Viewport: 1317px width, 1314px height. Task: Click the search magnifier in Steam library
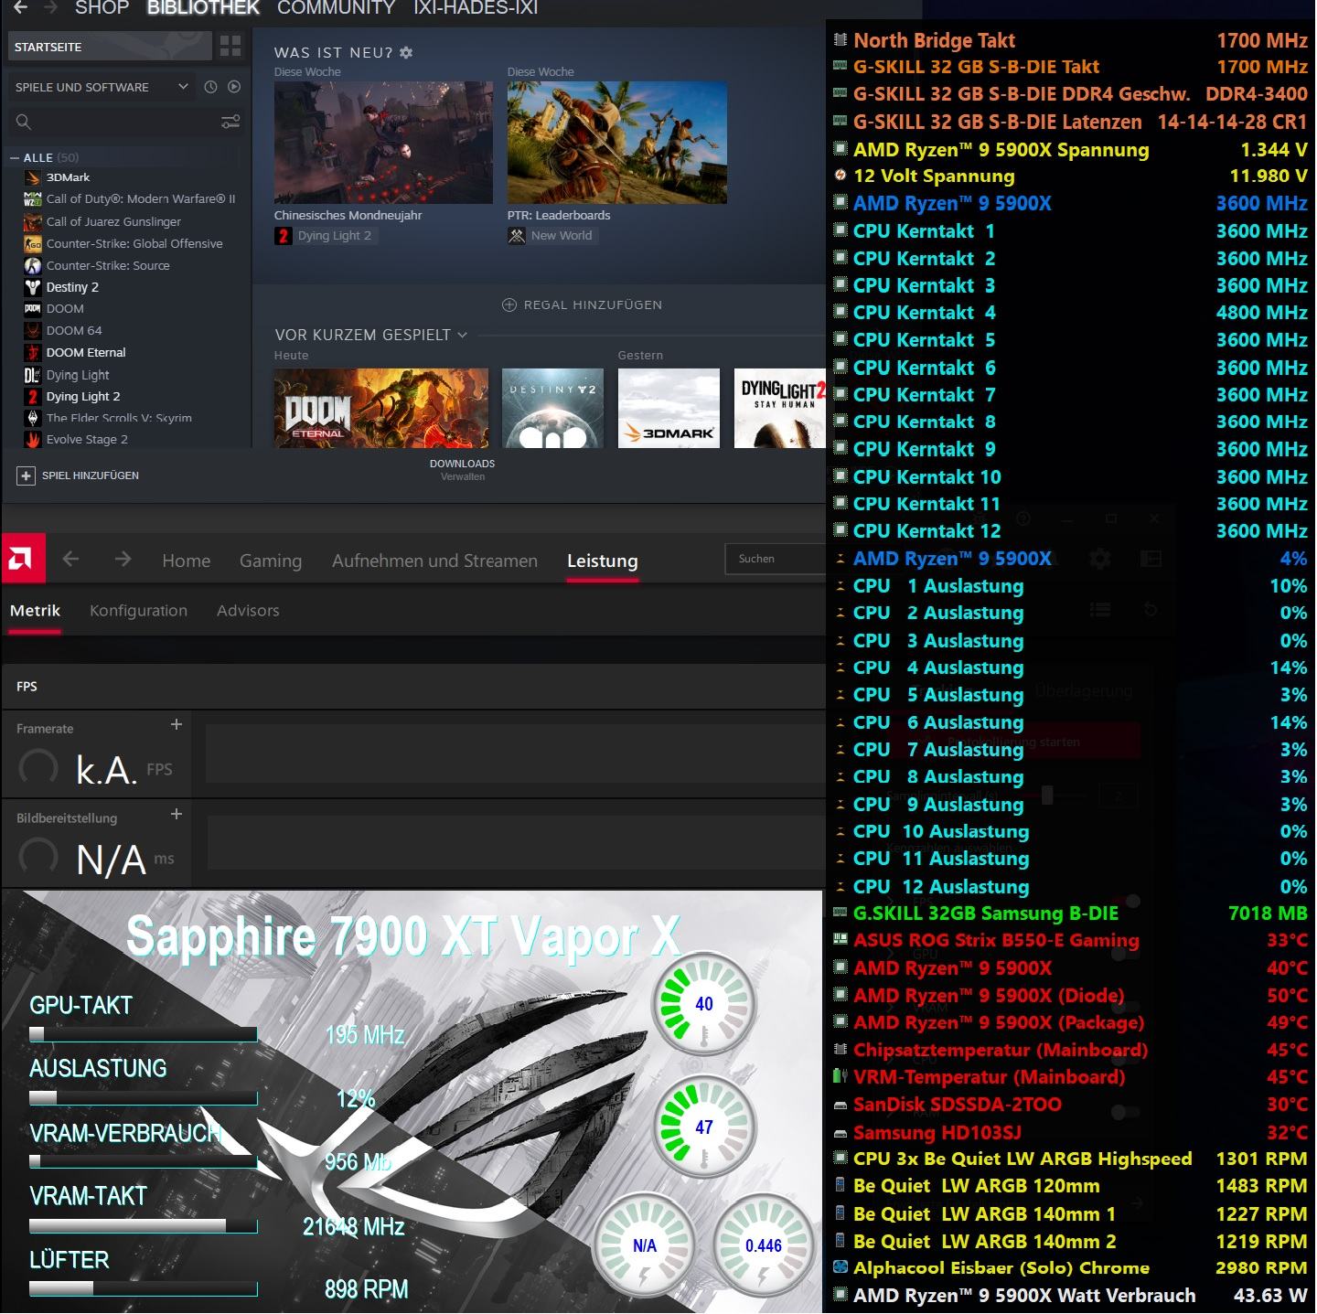point(24,122)
